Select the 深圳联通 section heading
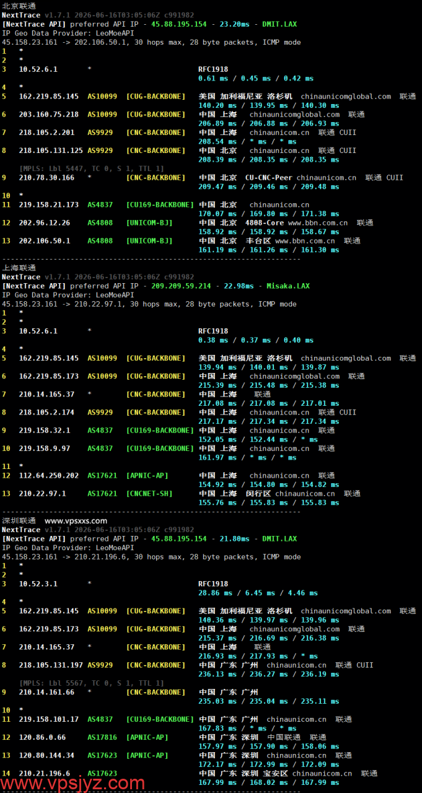Screen dimensions: 422x793 (19, 520)
